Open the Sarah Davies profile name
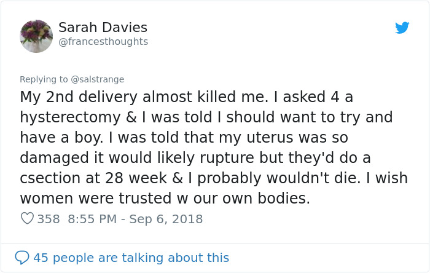The image size is (430, 273). (x=103, y=28)
